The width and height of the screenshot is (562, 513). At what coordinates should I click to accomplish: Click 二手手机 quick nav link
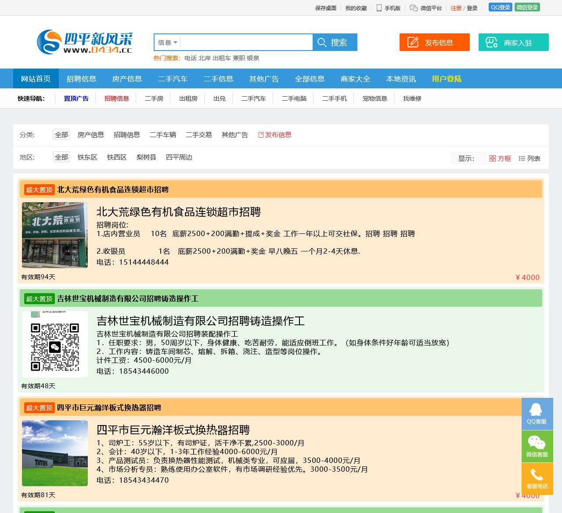(x=335, y=98)
